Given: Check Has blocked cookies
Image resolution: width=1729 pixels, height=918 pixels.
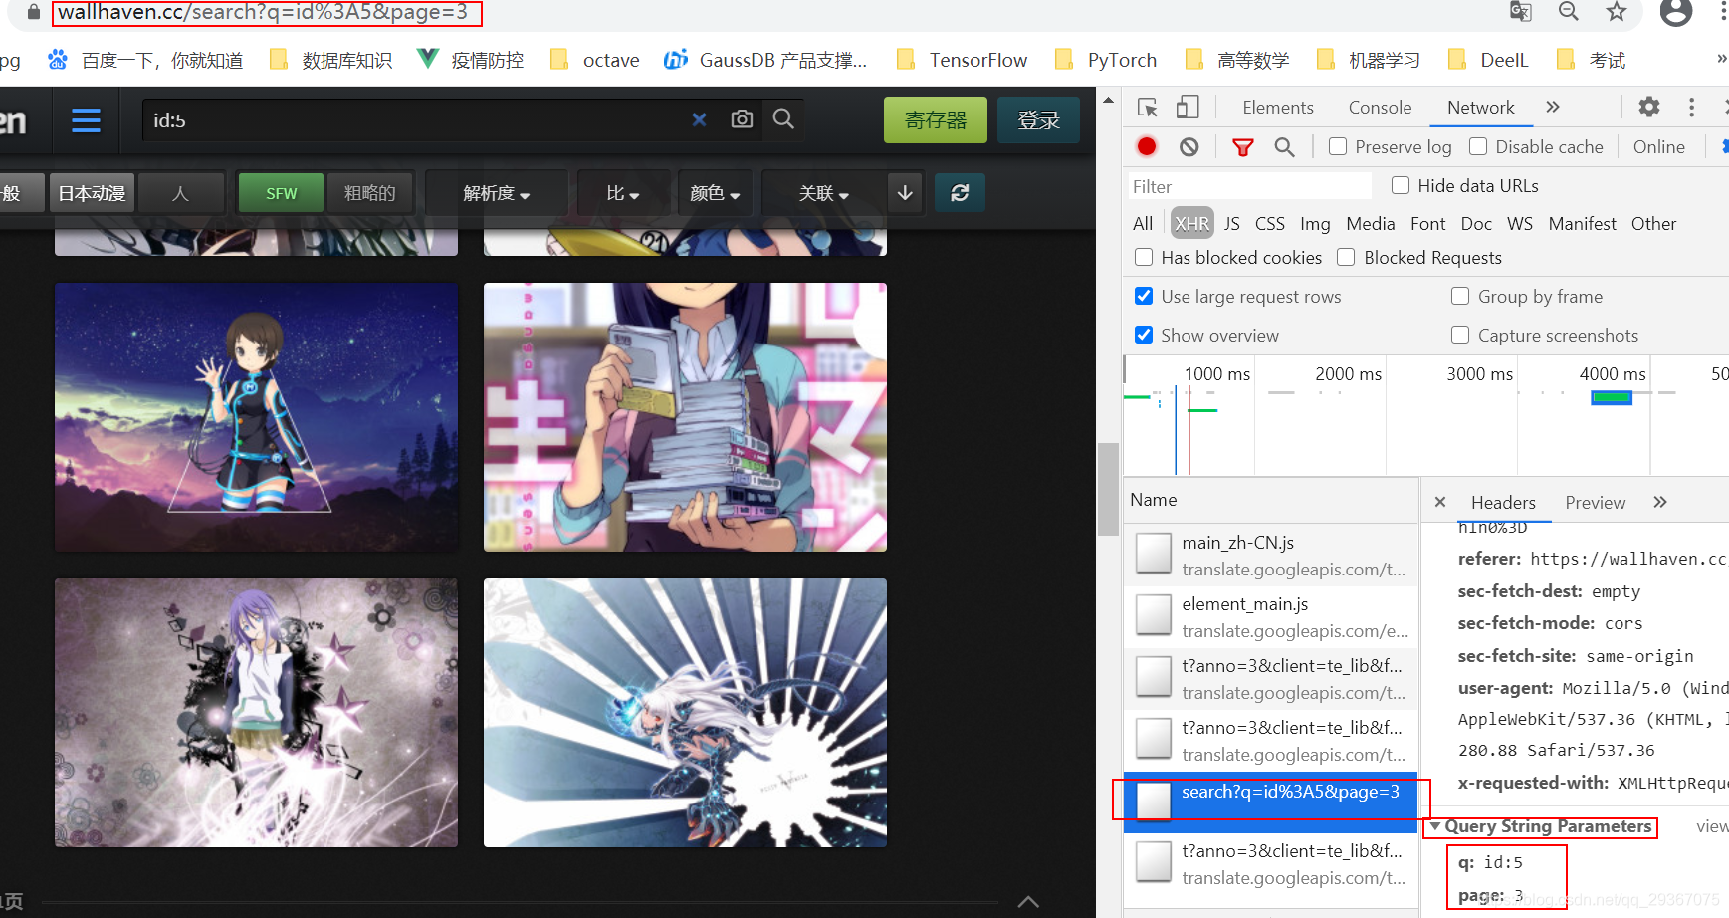Looking at the screenshot, I should pos(1144,257).
